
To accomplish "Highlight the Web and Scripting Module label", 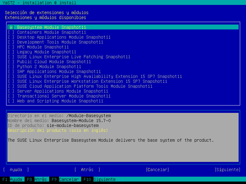I will click(60, 101).
